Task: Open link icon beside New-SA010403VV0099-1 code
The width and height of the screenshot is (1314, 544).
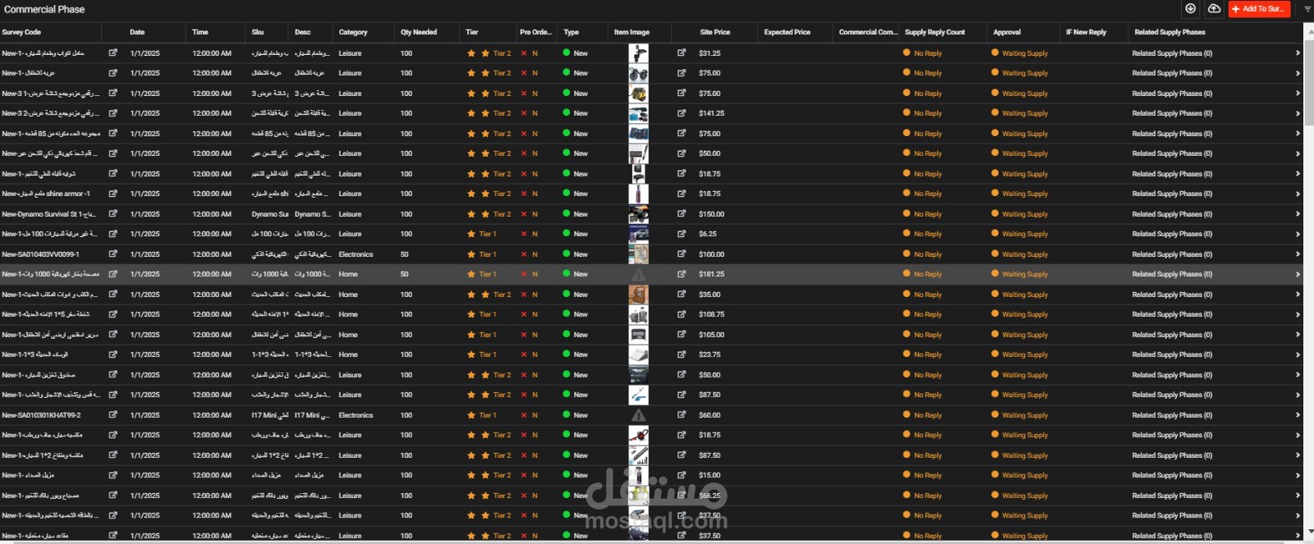Action: pyautogui.click(x=113, y=254)
